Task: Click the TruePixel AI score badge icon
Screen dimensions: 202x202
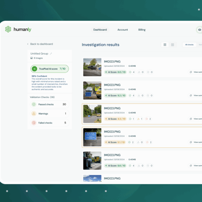Action: tap(35, 69)
